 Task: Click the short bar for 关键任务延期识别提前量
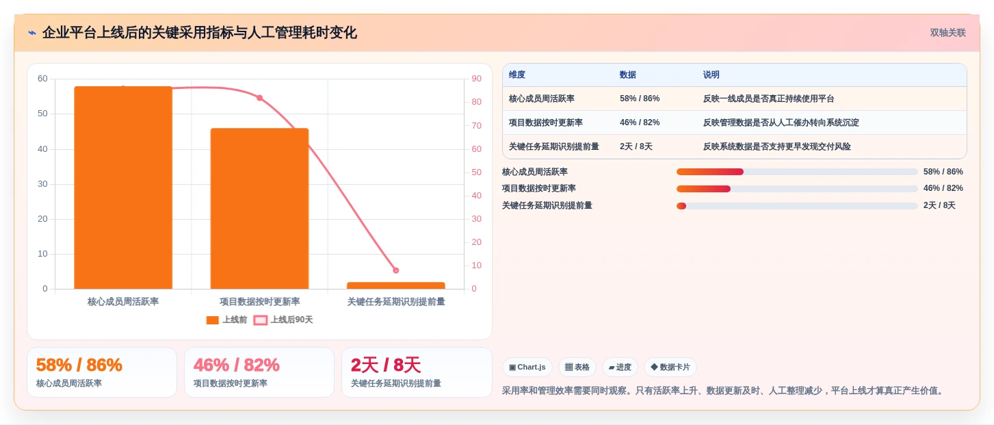point(395,285)
